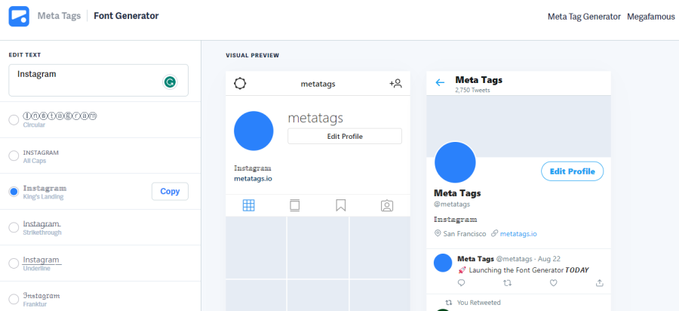This screenshot has width=679, height=311.
Task: Click 'San Francisco' location text
Action: click(465, 234)
